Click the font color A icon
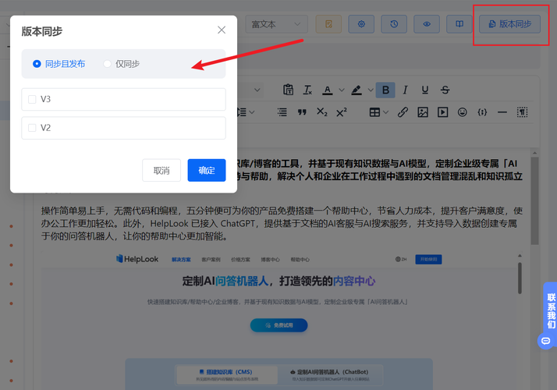Image resolution: width=557 pixels, height=390 pixels. tap(328, 90)
